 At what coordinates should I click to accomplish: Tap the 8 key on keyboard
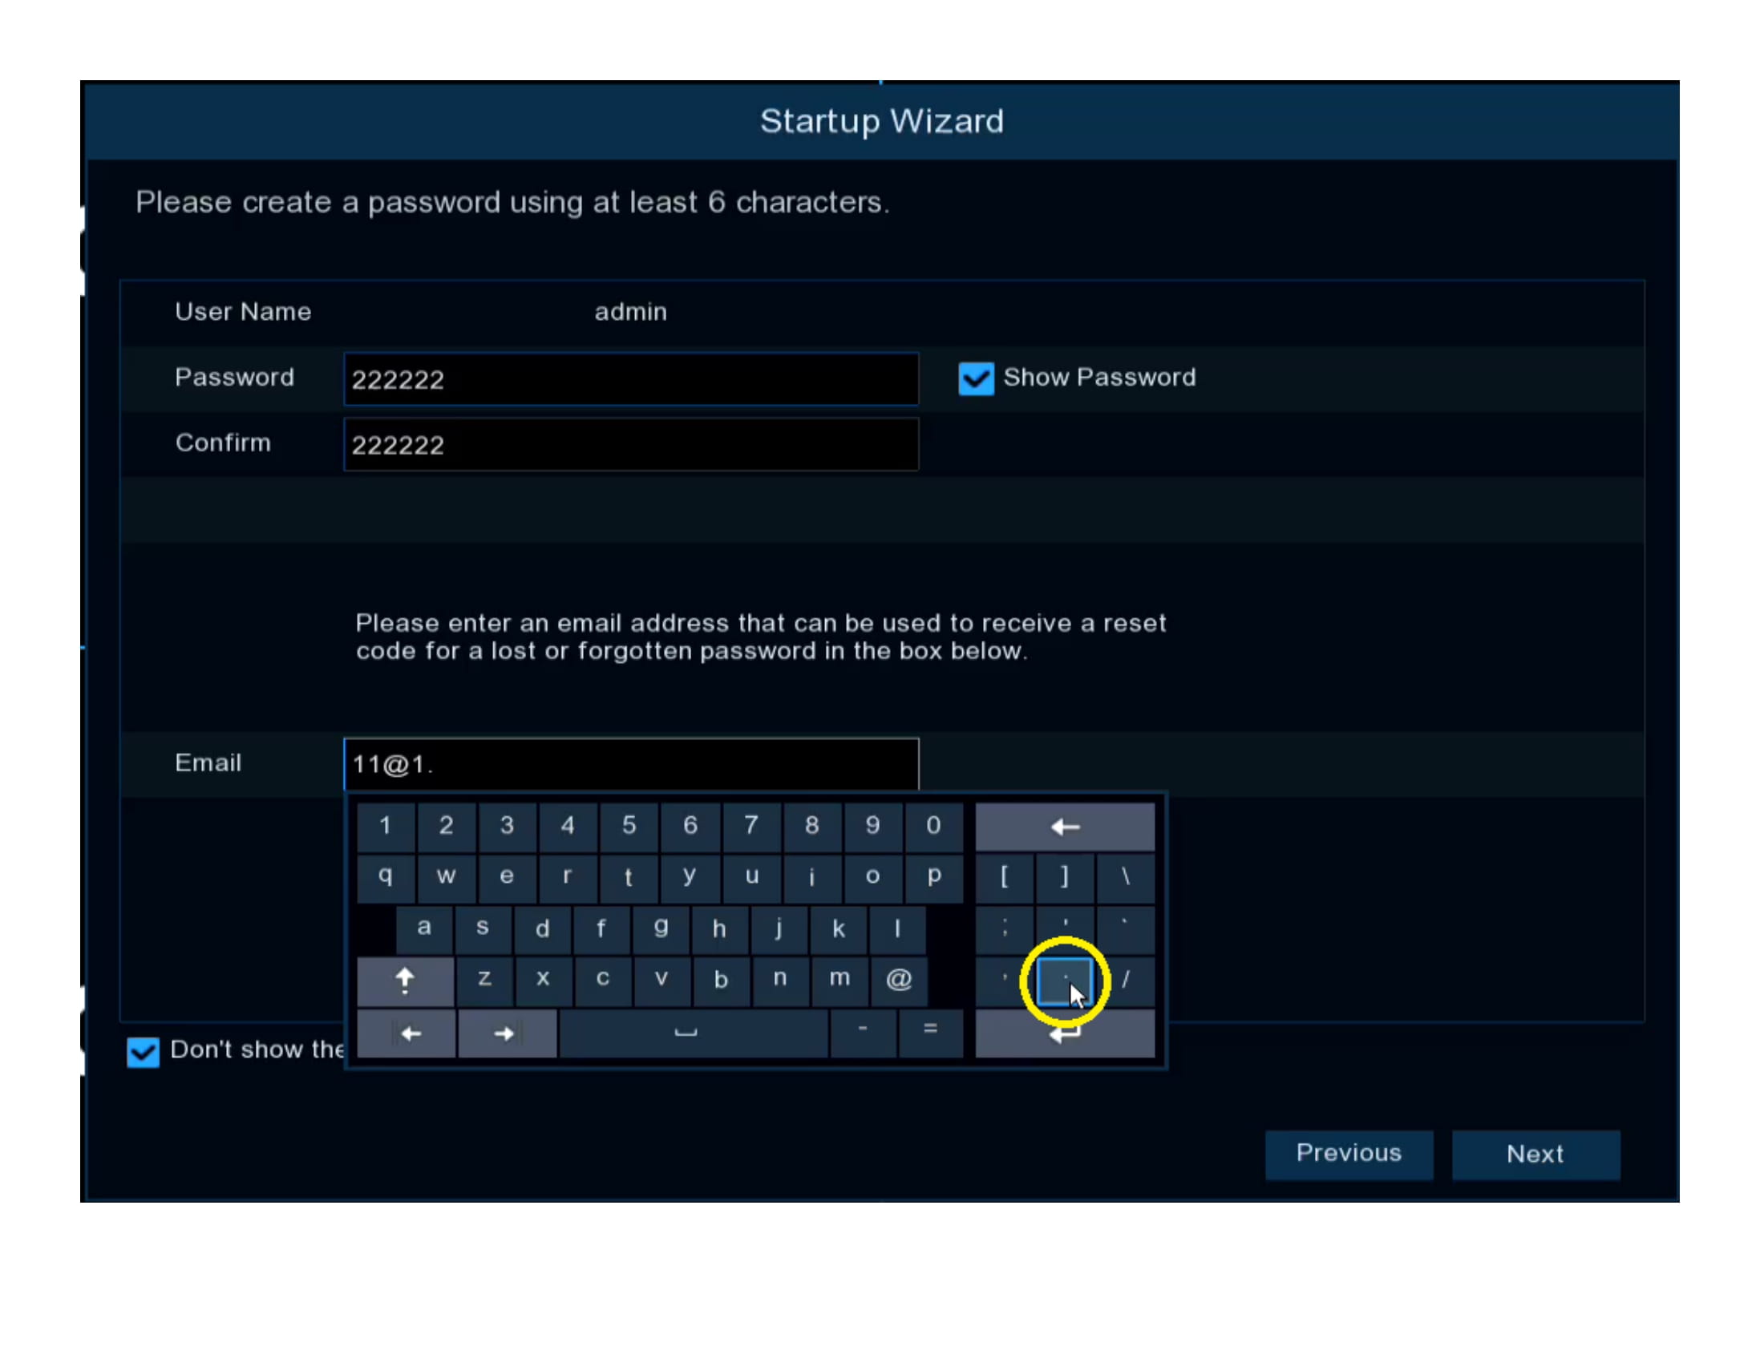811,826
